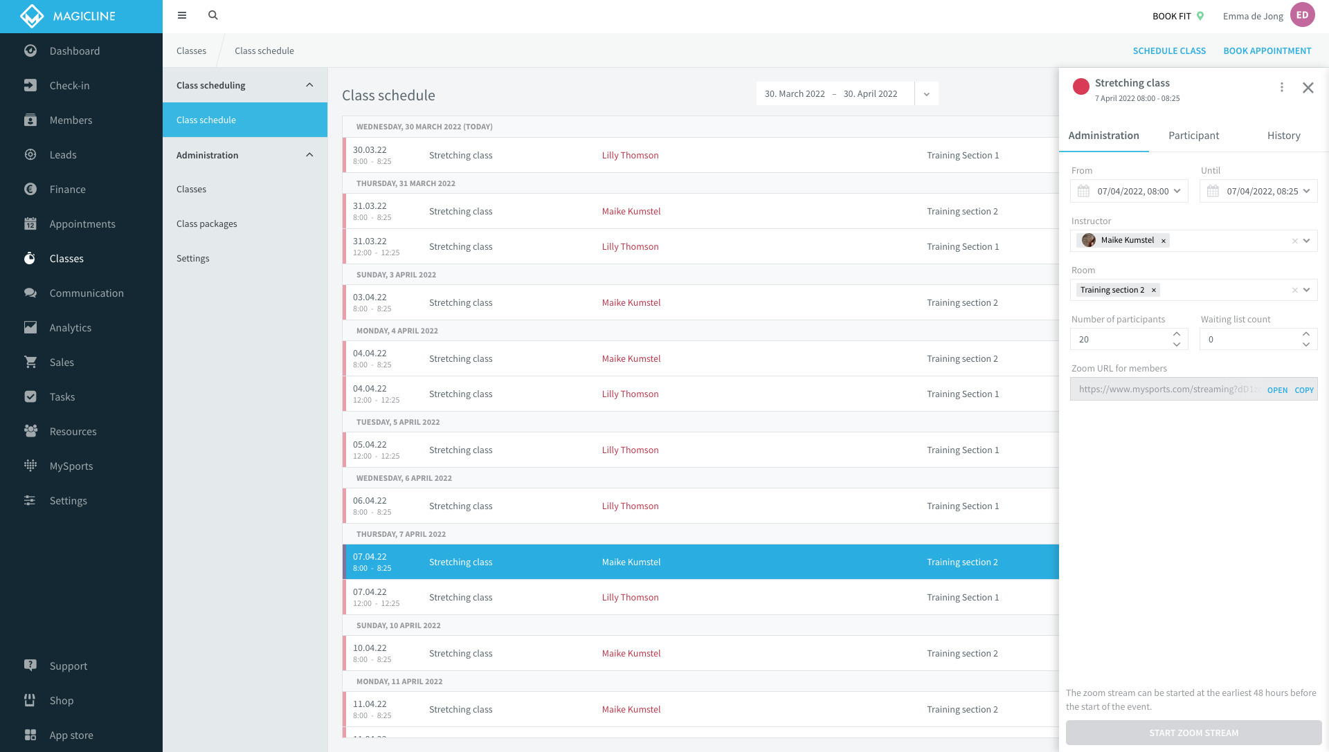Open the Instructor dropdown arrow

click(1307, 241)
